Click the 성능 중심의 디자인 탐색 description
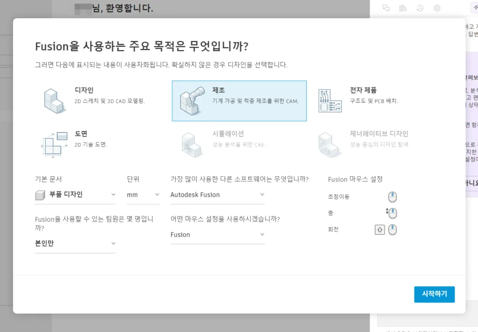The width and height of the screenshot is (478, 332). (380, 144)
